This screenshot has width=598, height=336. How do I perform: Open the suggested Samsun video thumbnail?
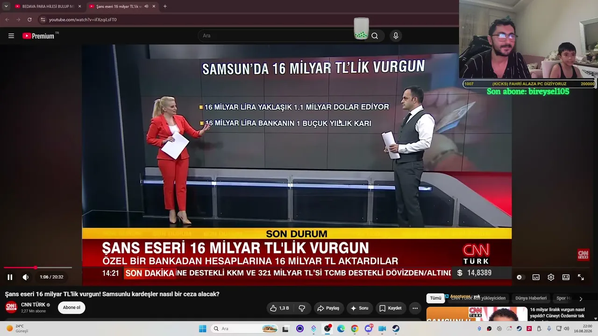click(477, 314)
